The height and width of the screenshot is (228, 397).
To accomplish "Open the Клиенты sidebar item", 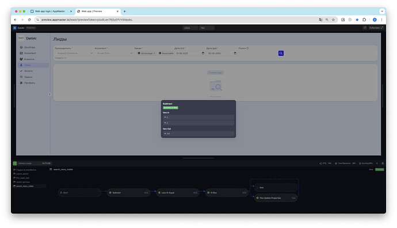I will coord(33,59).
